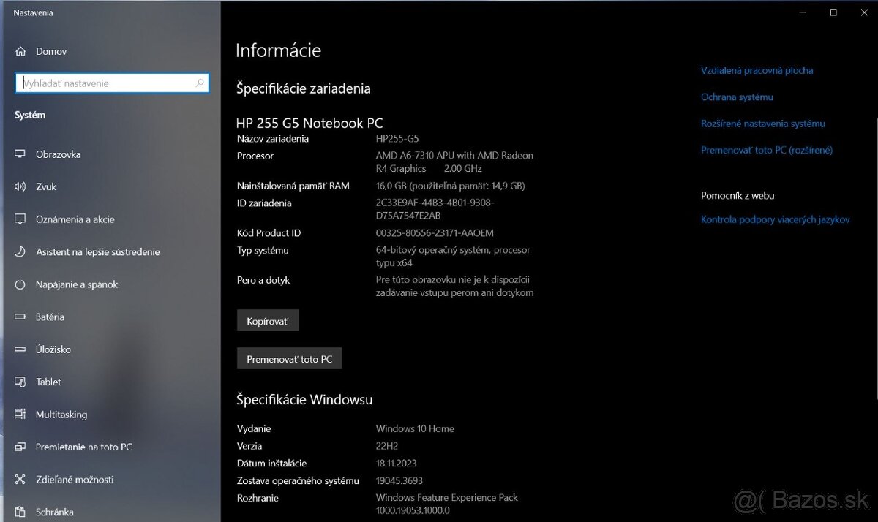This screenshot has width=878, height=522.
Task: Select Asistent na lepšie sústredenie in sidebar
Action: point(20,251)
